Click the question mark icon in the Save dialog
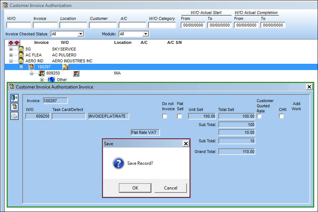The image size is (318, 212). [x=119, y=163]
